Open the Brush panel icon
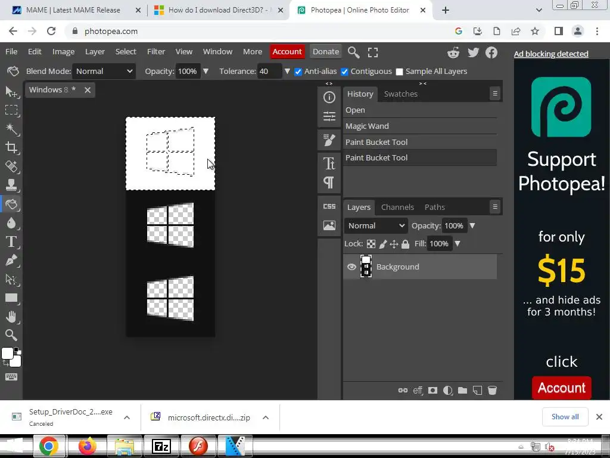Viewport: 610px width, 458px height. coord(329,140)
